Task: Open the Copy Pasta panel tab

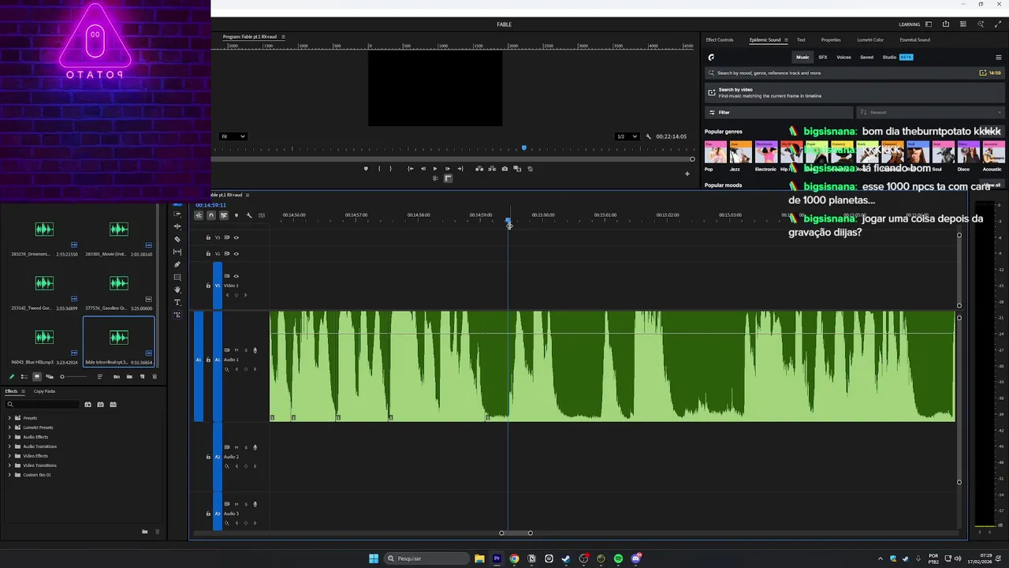Action: coord(44,391)
